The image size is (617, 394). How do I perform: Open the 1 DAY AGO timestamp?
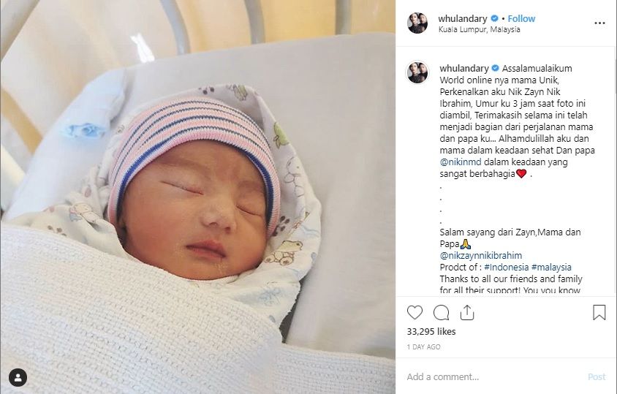(x=423, y=346)
